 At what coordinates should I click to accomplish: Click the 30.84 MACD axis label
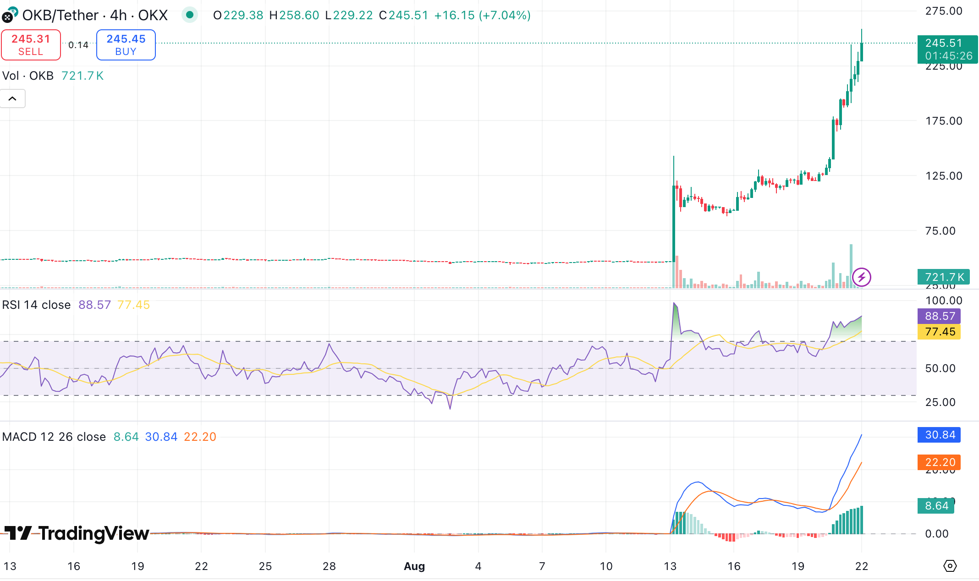coord(939,435)
